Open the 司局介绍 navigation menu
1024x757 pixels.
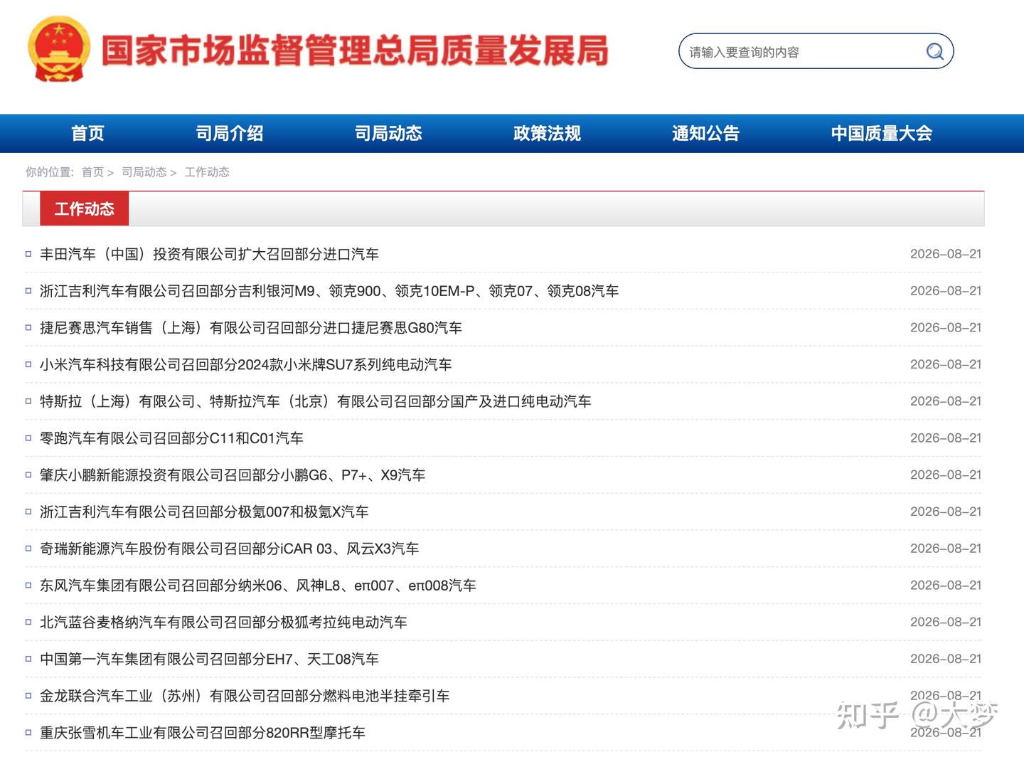tap(230, 133)
